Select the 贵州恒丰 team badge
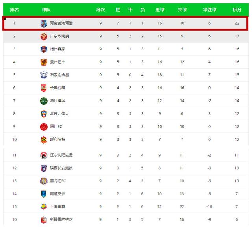Viewport: 252px width, 228px height. [43, 62]
